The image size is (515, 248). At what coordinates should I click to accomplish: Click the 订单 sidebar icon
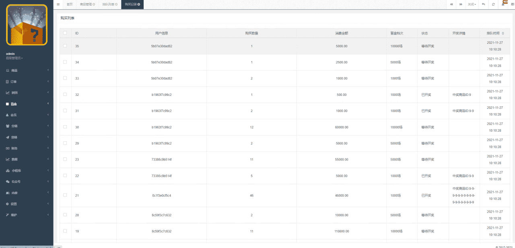click(x=8, y=81)
